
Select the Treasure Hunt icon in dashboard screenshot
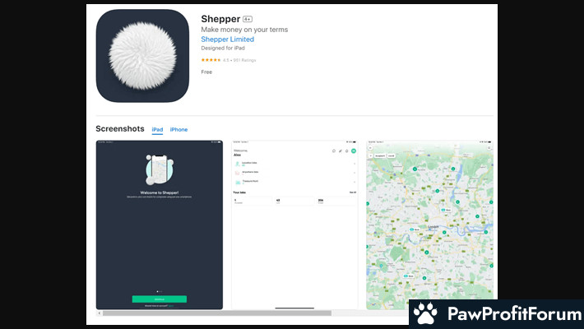238,182
